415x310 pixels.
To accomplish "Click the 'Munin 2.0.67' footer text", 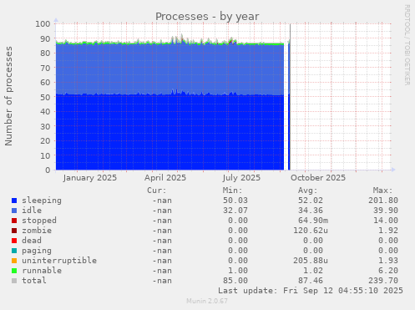I will coord(207,301).
